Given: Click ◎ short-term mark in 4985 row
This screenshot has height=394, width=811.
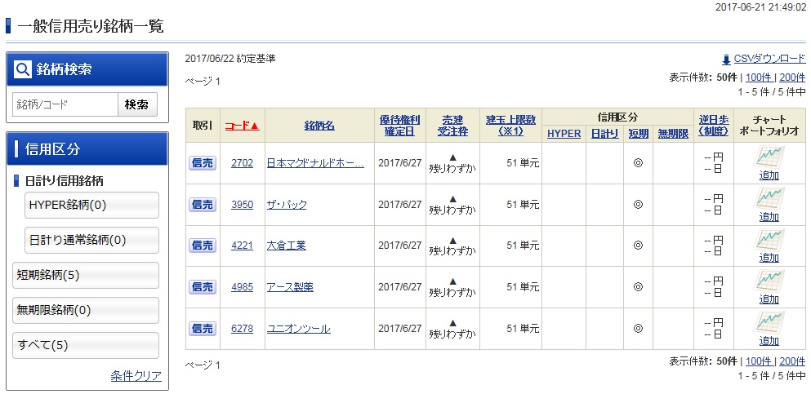Looking at the screenshot, I should click(x=638, y=287).
